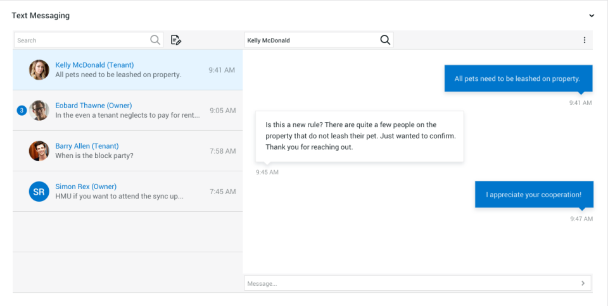
Task: Click the magnifier icon in contact search
Action: click(155, 40)
